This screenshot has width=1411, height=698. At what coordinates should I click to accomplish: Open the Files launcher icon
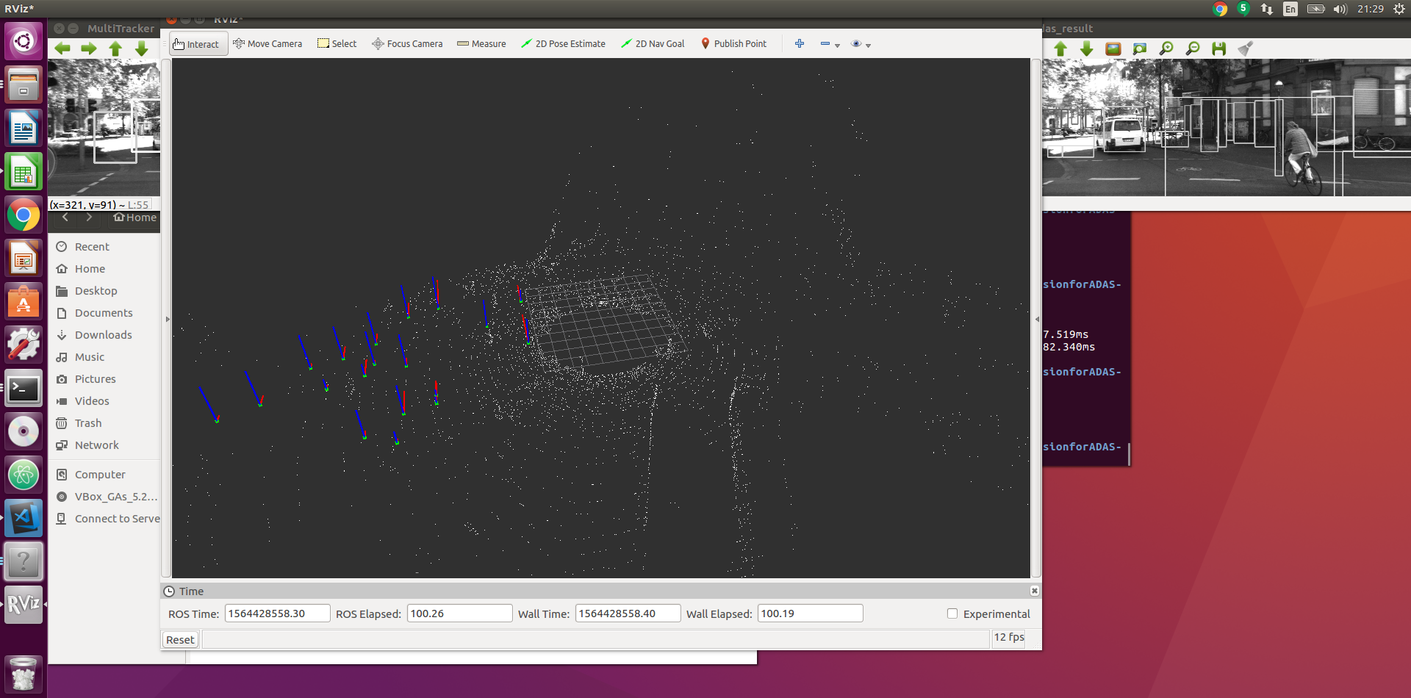[x=24, y=84]
